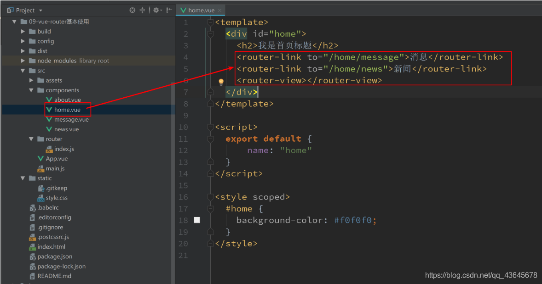Screen dimensions: 542x284
Task: Open the .gitignore file
Action: pyautogui.click(x=50, y=227)
